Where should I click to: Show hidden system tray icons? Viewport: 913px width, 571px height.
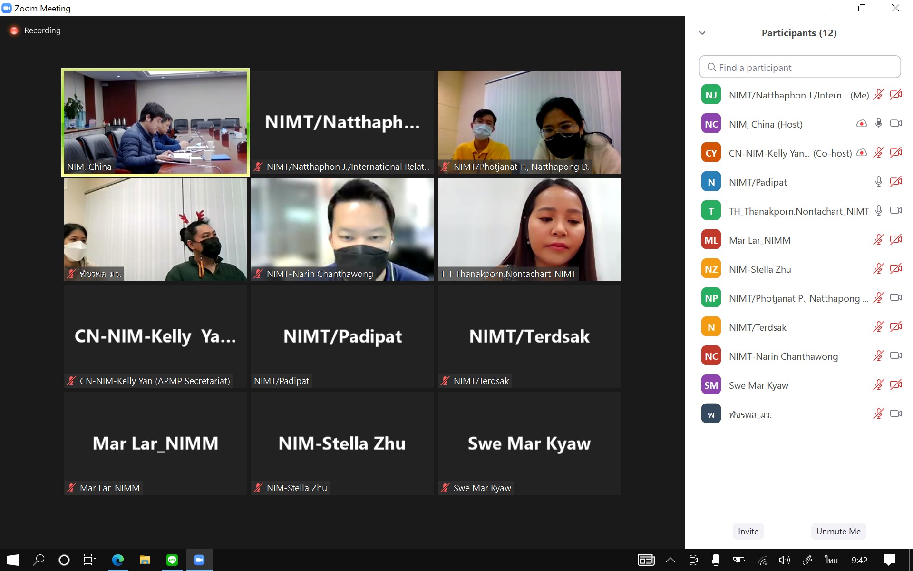tap(670, 560)
